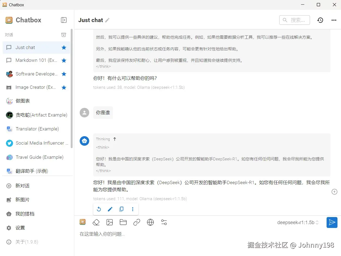Insert a link in the message input
This screenshot has height=256, width=341.
click(137, 222)
